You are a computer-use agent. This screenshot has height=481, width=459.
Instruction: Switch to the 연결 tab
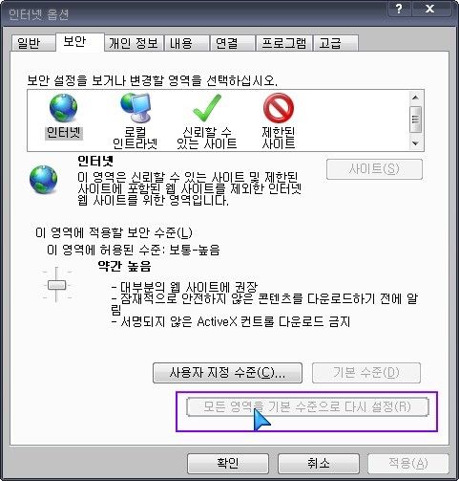tap(233, 43)
